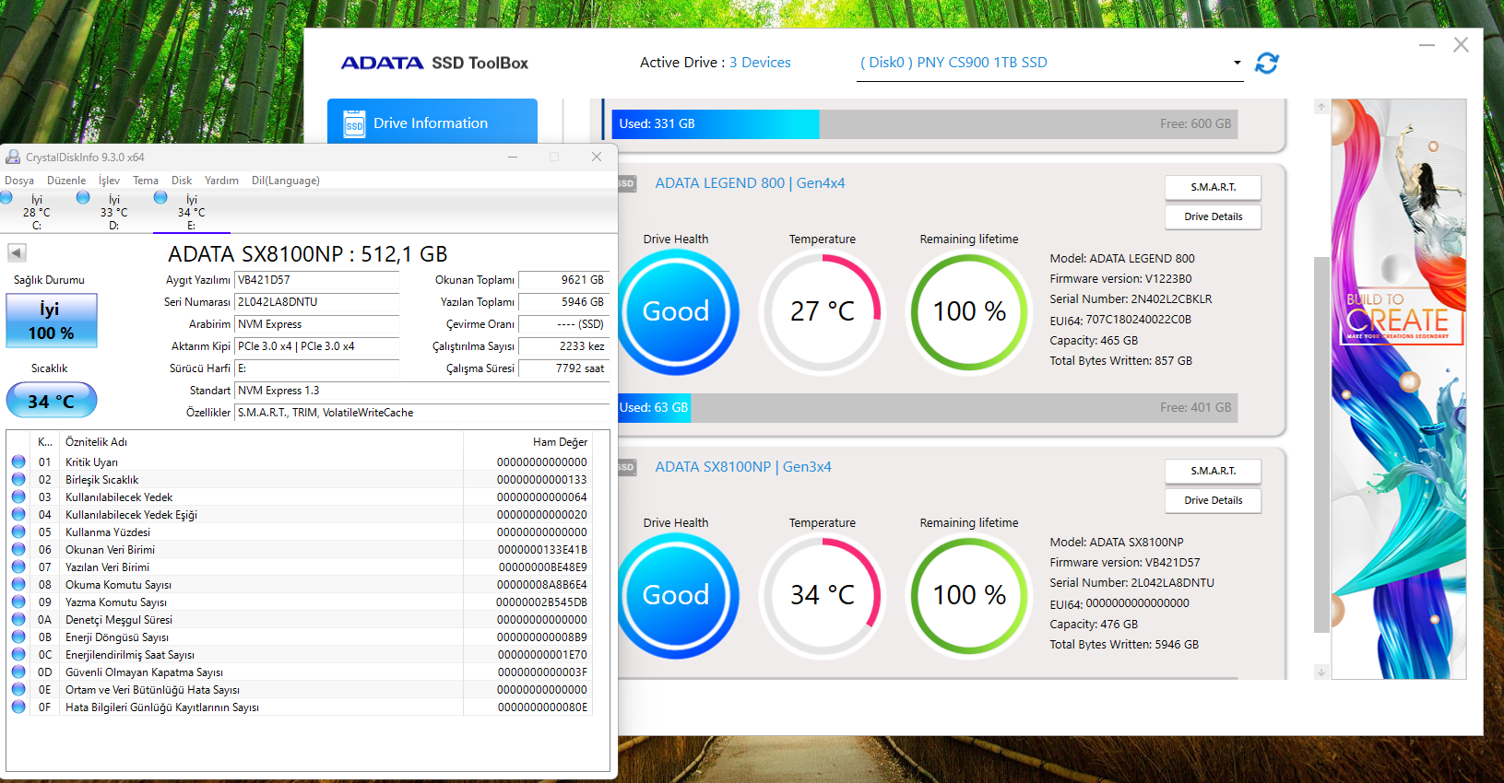Open Drive Details for ADATA SX8100NP
Screen dimensions: 1504x783
click(x=1213, y=500)
